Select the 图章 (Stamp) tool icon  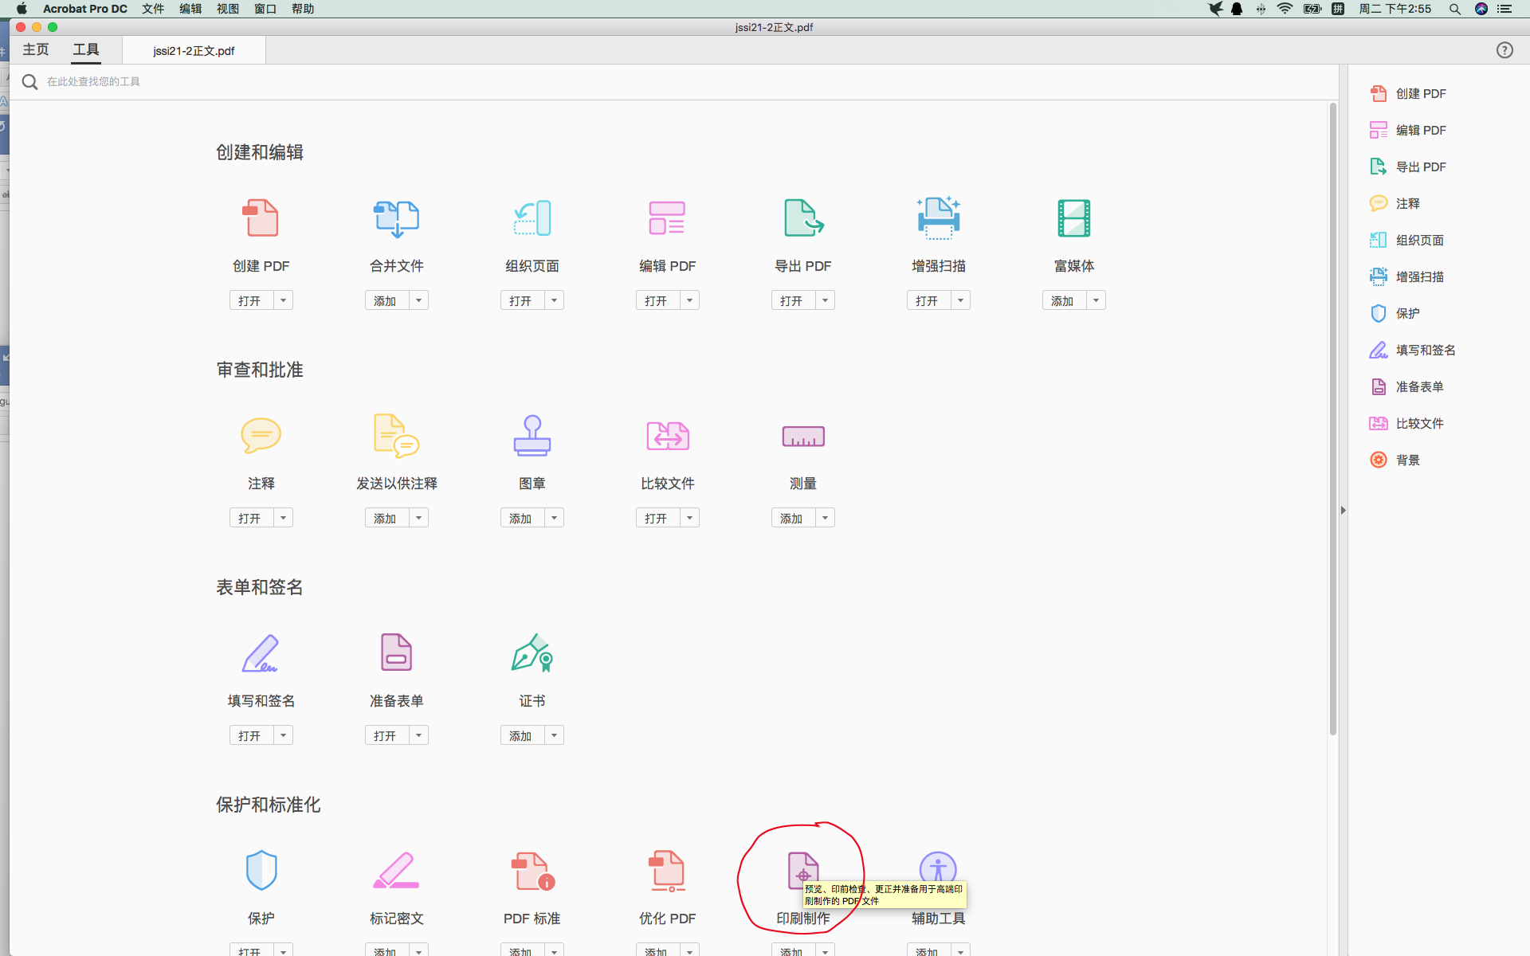coord(532,436)
